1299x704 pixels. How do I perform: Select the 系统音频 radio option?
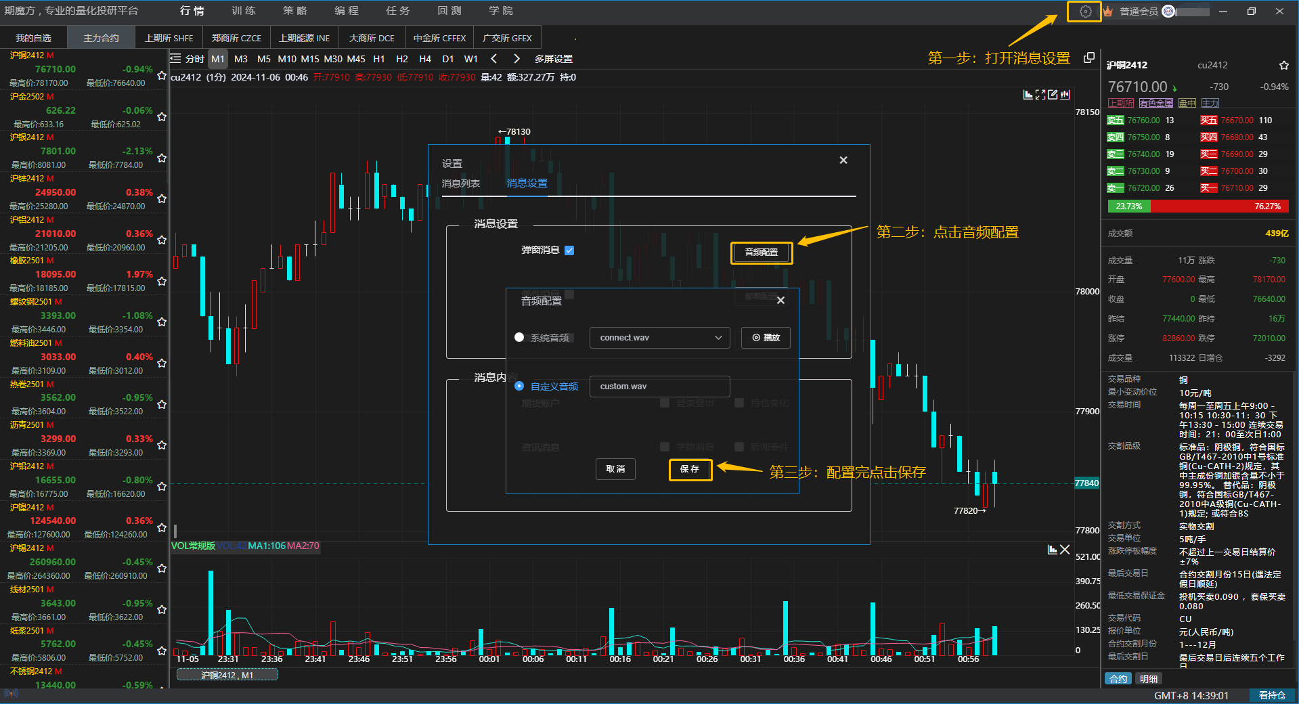pos(519,337)
